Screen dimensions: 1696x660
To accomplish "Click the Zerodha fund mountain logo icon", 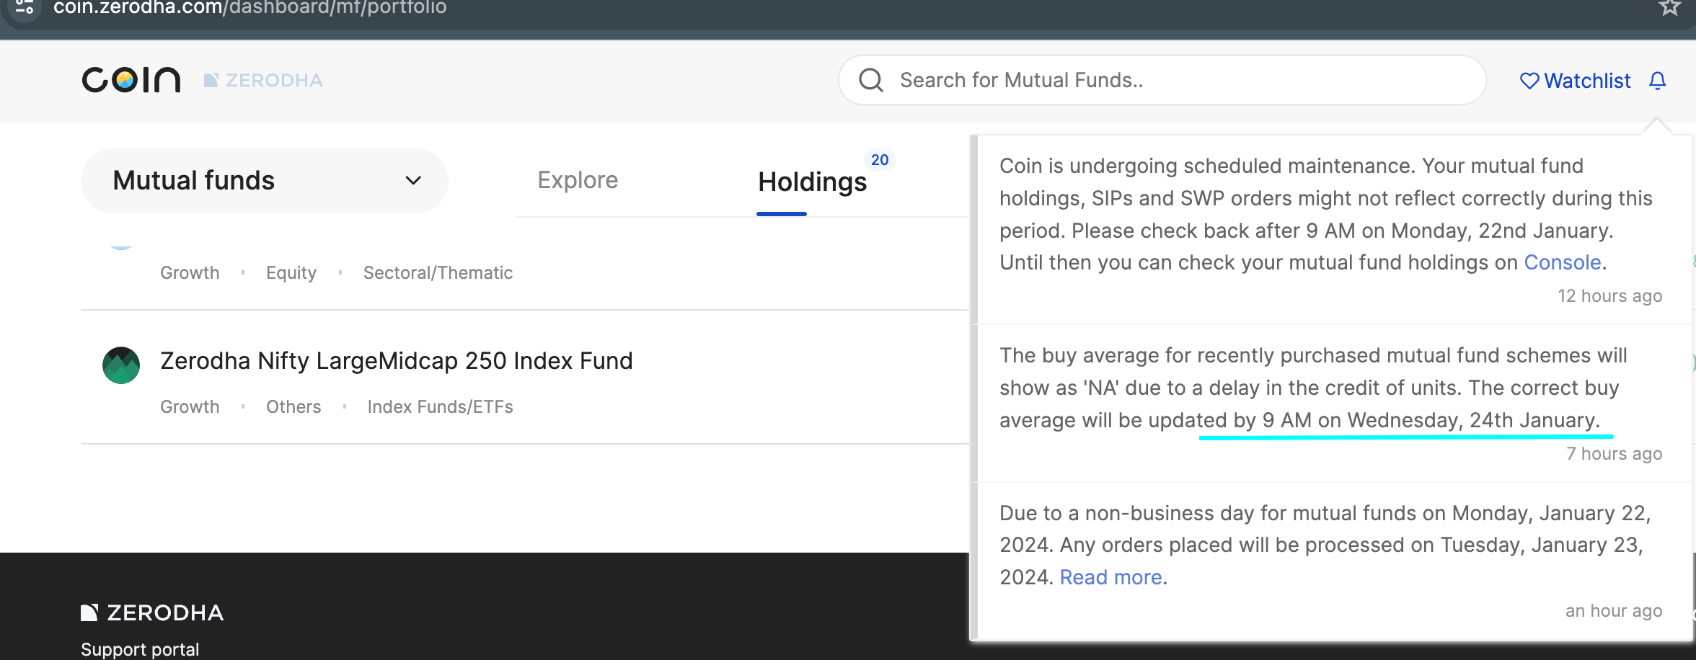I will click(x=121, y=365).
